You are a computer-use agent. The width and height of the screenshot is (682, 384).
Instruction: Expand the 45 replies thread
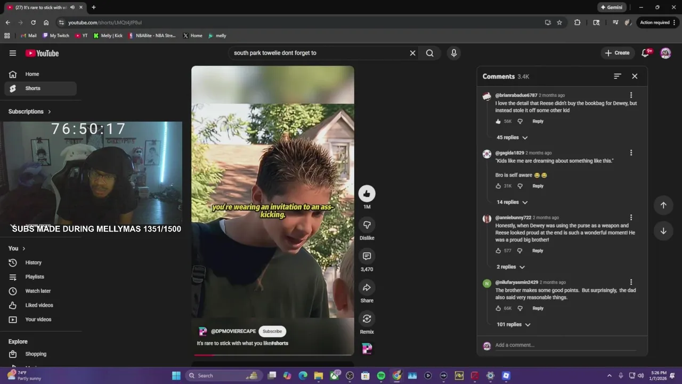tap(512, 138)
